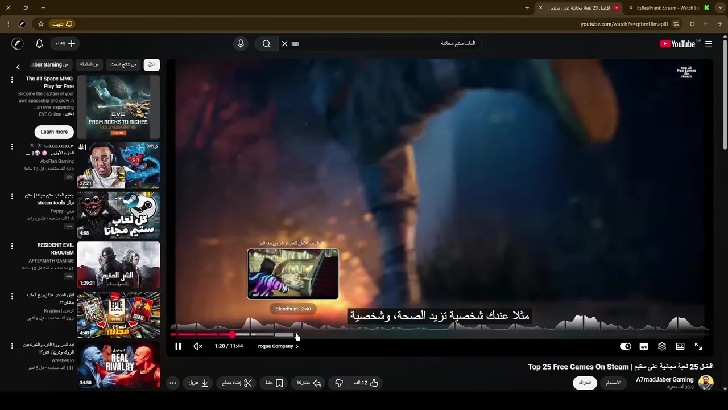The height and width of the screenshot is (410, 728).
Task: Select the الكل filter chip
Action: [152, 64]
